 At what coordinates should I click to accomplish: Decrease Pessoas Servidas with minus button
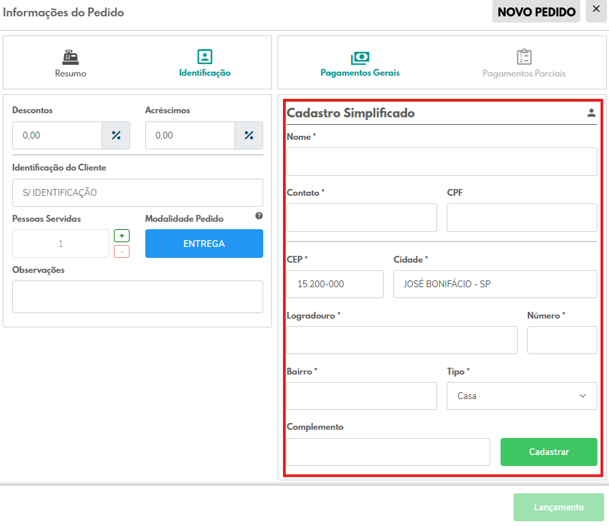(x=121, y=251)
